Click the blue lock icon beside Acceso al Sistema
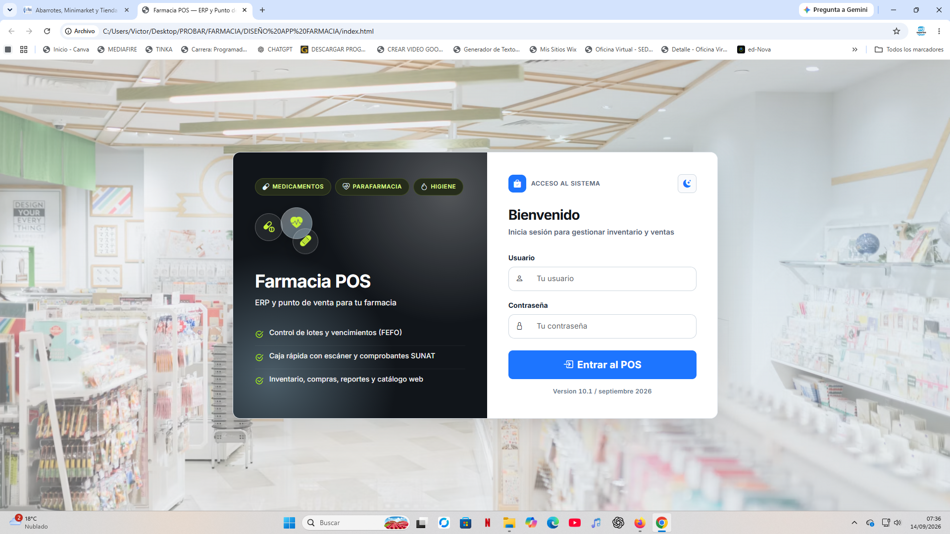 (x=517, y=184)
